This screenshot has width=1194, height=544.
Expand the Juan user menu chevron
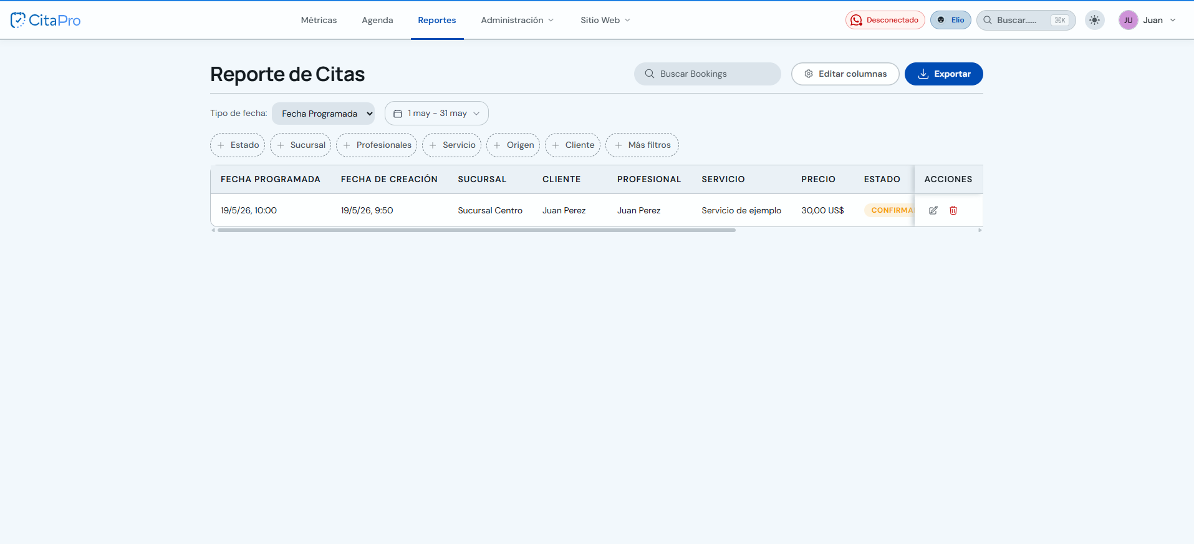1173,20
